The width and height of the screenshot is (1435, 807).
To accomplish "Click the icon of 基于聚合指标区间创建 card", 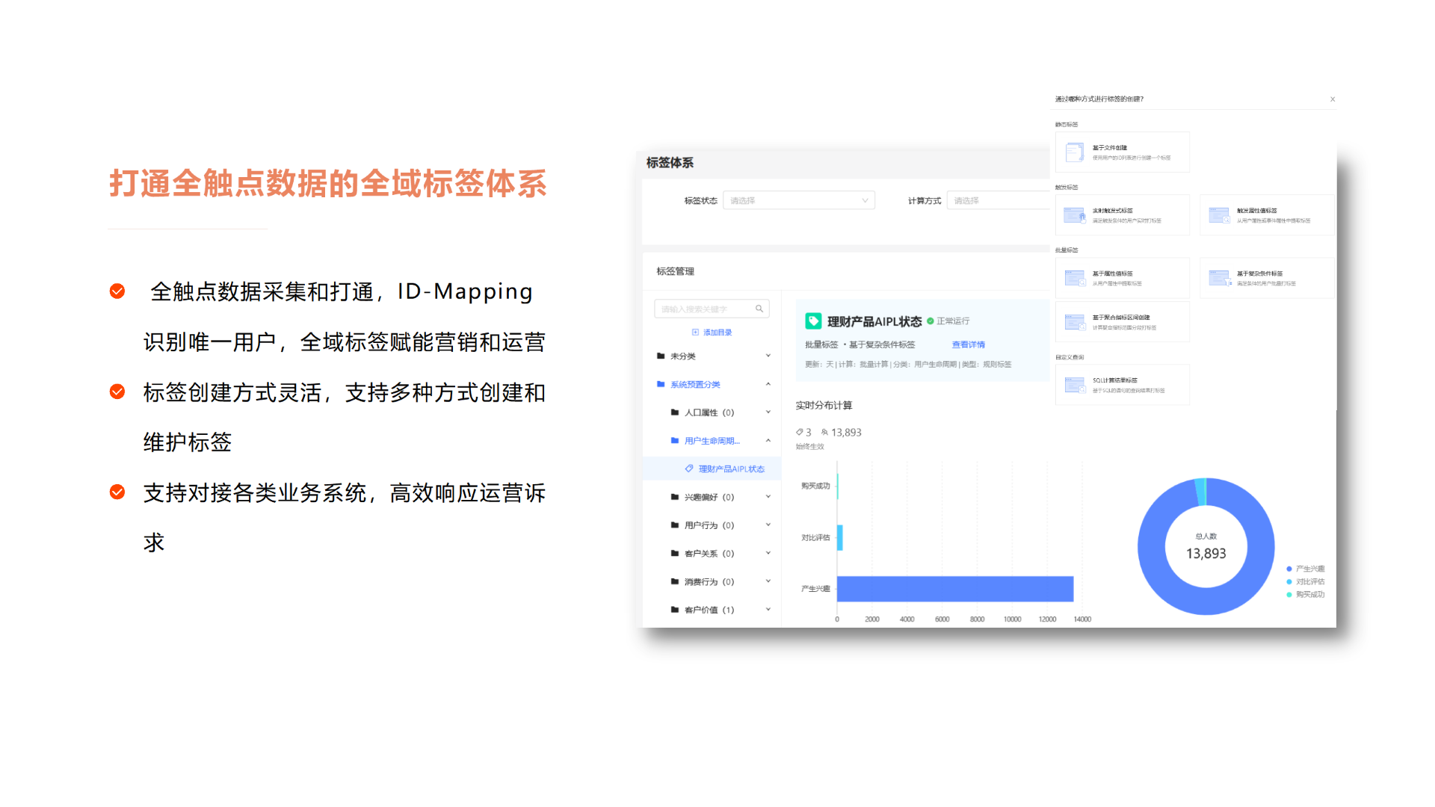I will [x=1075, y=322].
